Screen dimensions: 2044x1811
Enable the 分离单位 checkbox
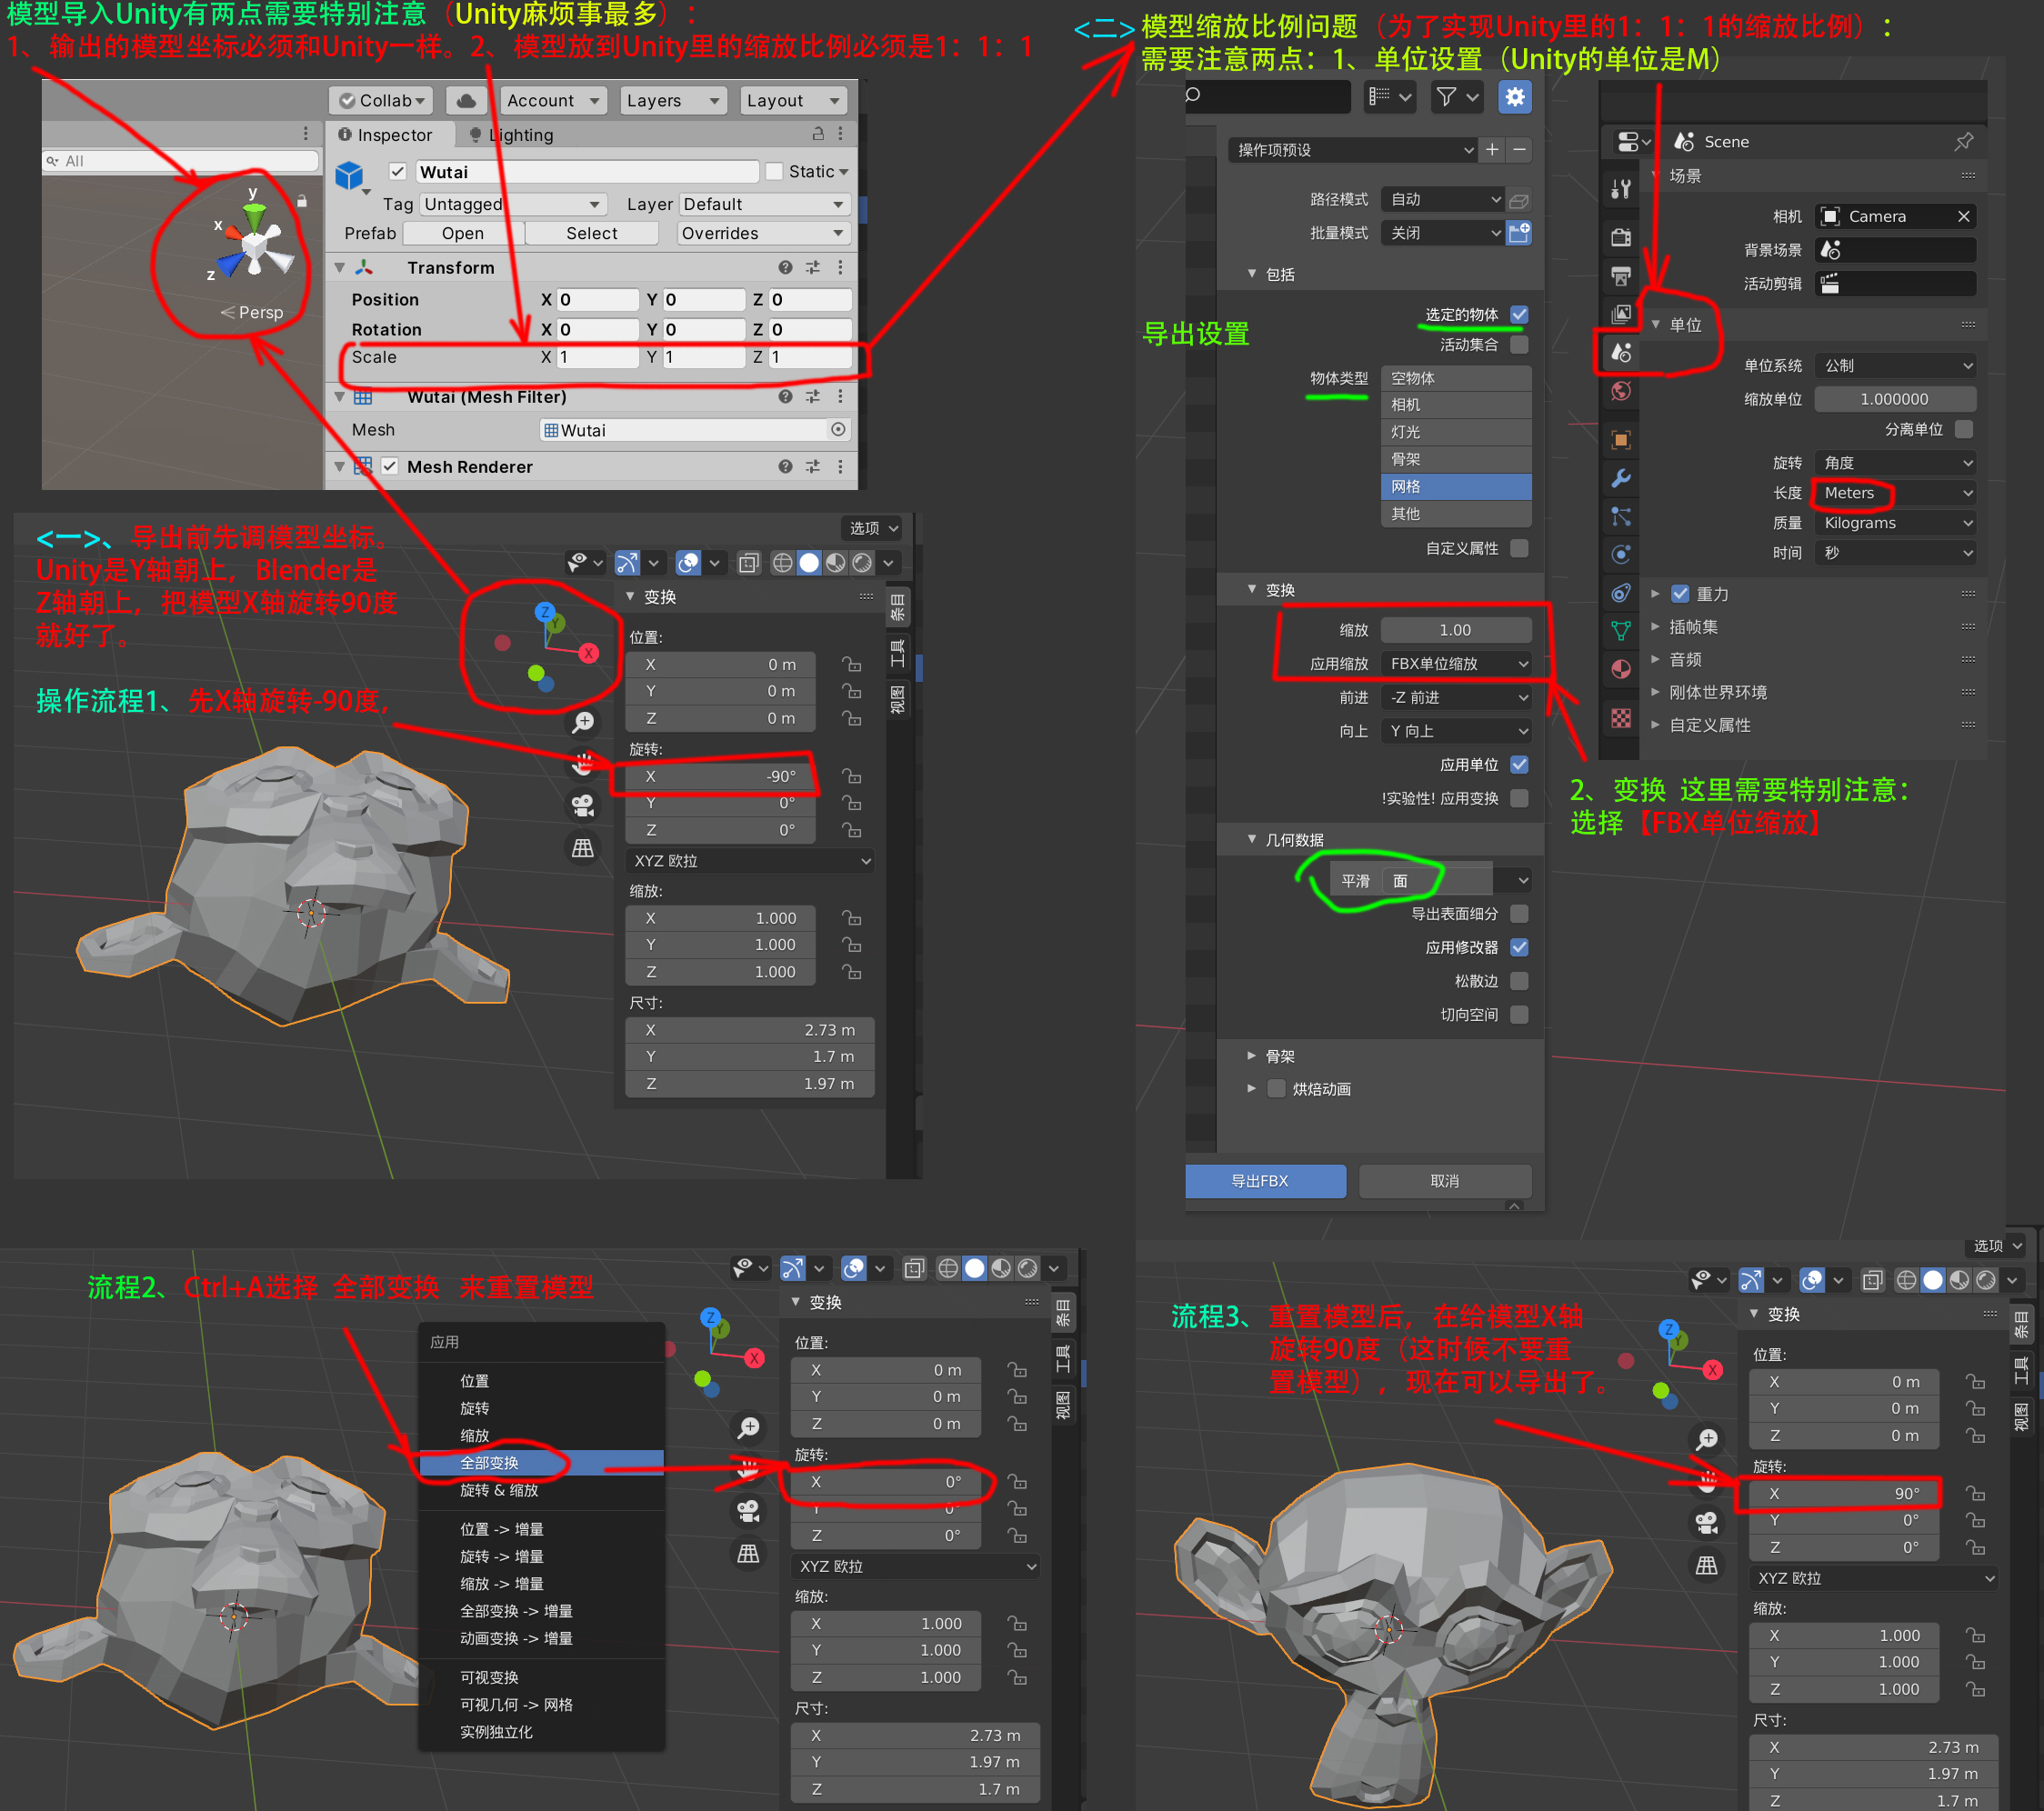coord(1963,429)
